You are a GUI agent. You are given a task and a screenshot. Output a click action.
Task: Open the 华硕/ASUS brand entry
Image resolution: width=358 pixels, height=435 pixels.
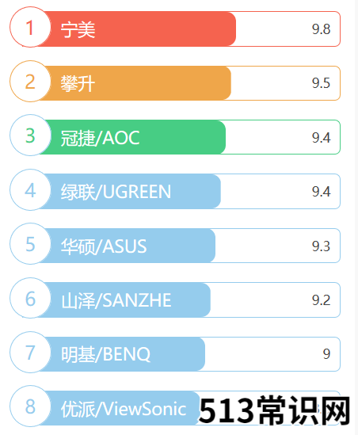(x=104, y=246)
